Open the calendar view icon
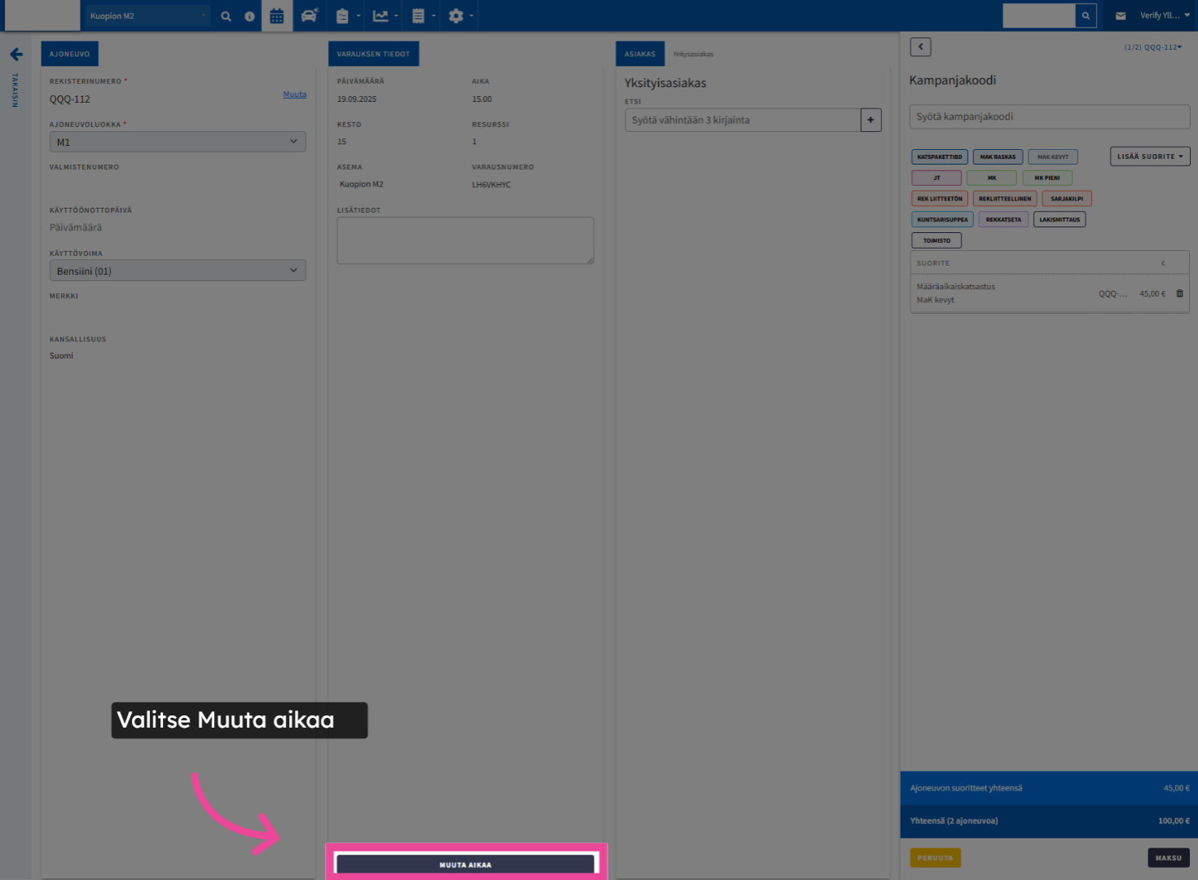Viewport: 1198px width, 880px height. [x=277, y=16]
